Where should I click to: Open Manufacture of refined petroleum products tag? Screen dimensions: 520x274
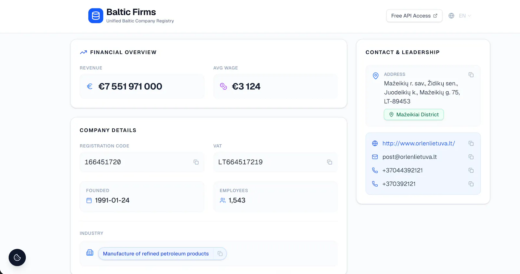156,254
